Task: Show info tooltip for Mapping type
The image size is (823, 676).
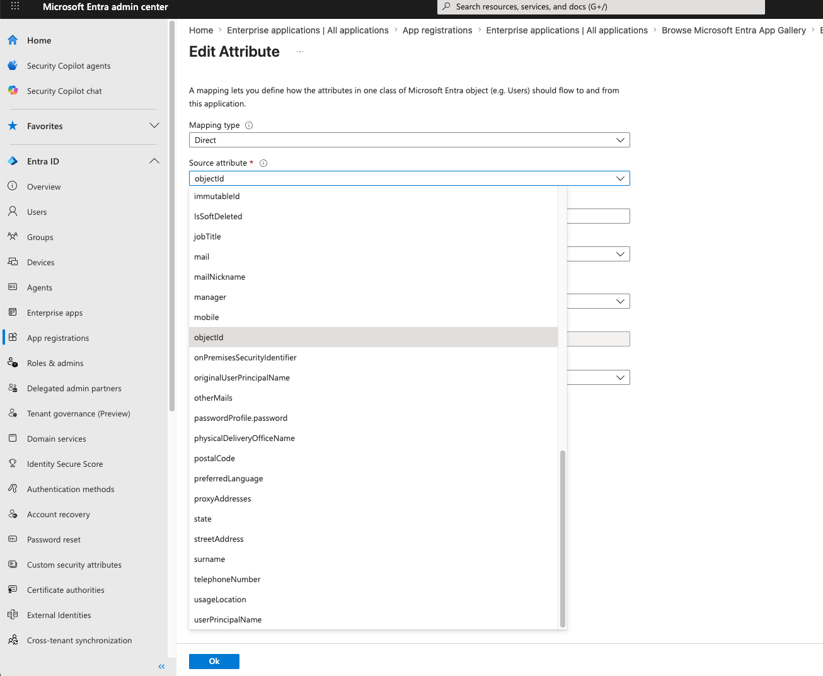Action: coord(249,125)
